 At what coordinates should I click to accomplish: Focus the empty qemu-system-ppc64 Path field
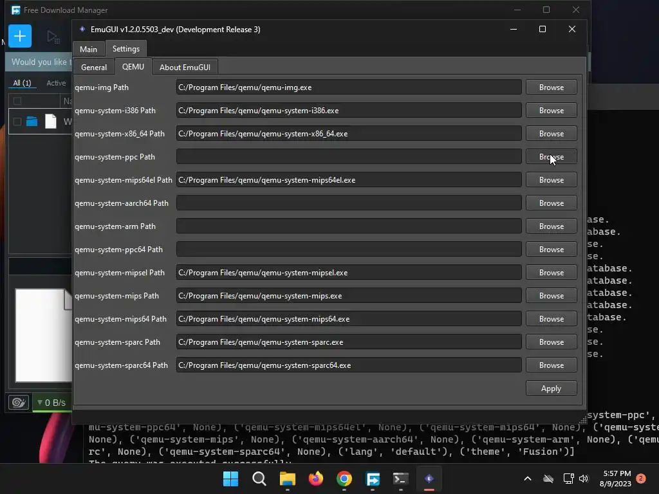point(349,249)
